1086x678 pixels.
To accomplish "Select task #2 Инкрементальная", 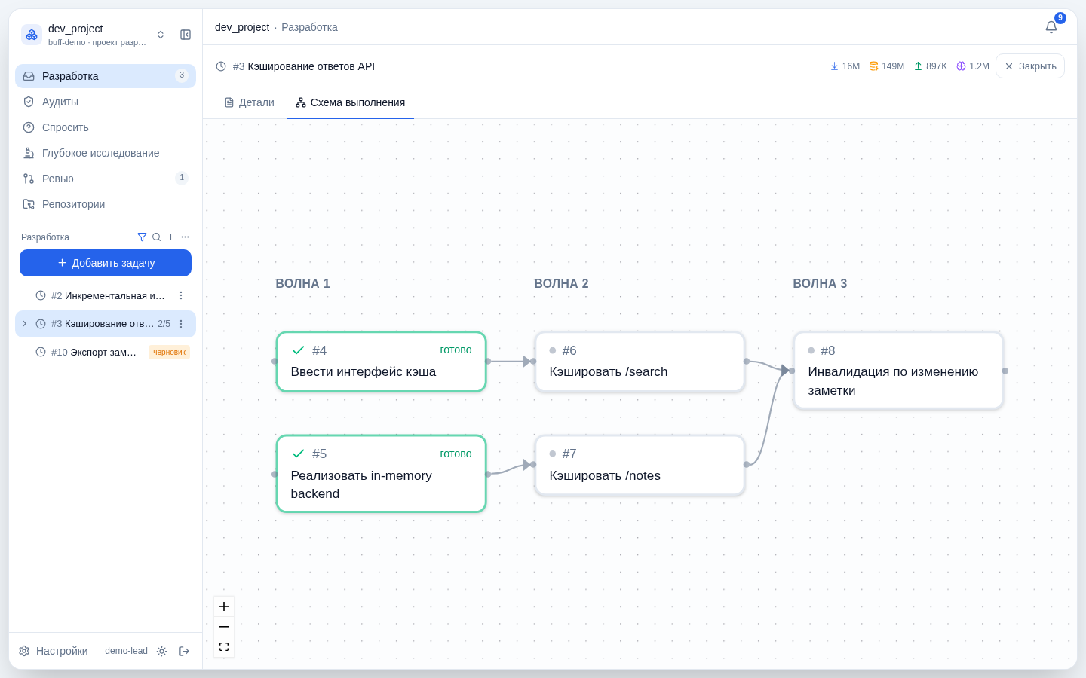I will point(106,295).
